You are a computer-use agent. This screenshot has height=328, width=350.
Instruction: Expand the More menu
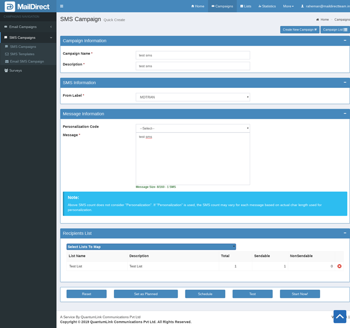click(x=288, y=6)
